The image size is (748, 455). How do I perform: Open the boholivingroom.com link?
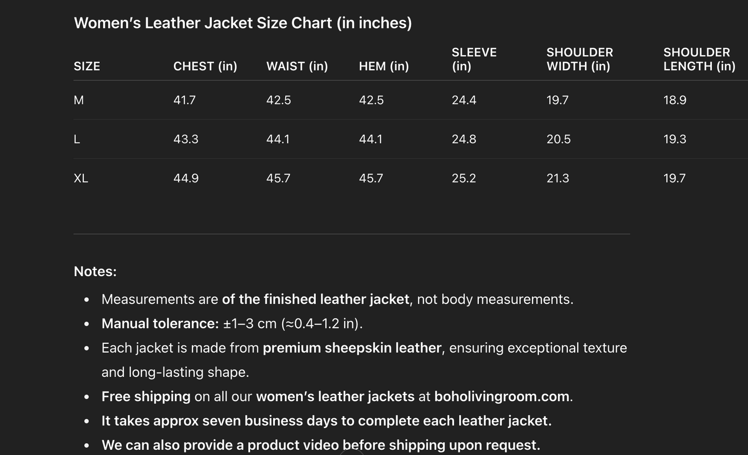pos(502,397)
